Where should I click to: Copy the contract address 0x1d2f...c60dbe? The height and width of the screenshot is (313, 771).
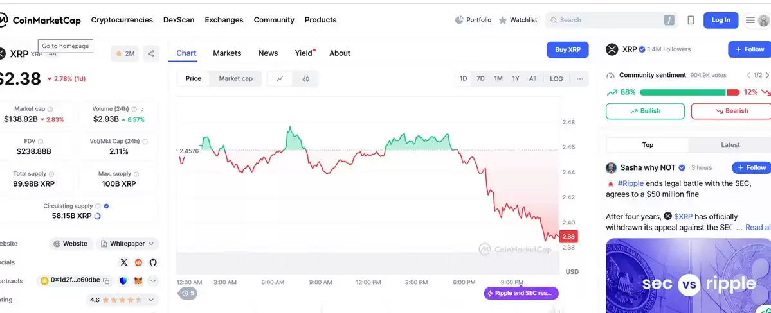[105, 281]
